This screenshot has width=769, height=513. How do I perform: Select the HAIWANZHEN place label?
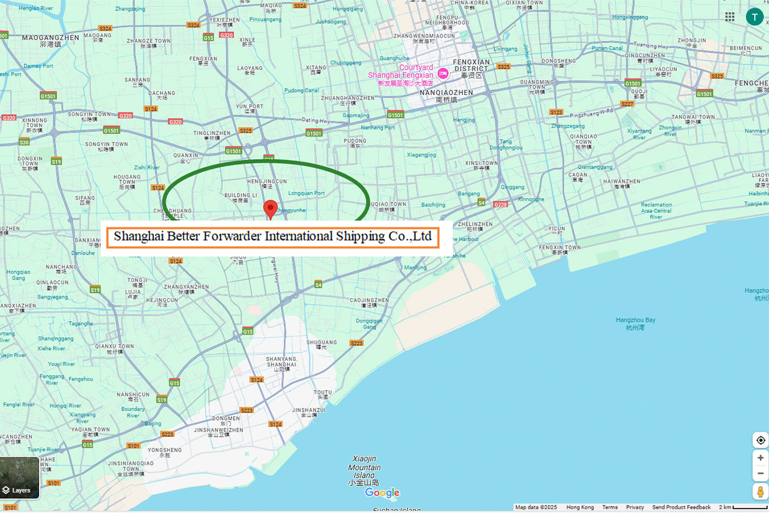621,184
